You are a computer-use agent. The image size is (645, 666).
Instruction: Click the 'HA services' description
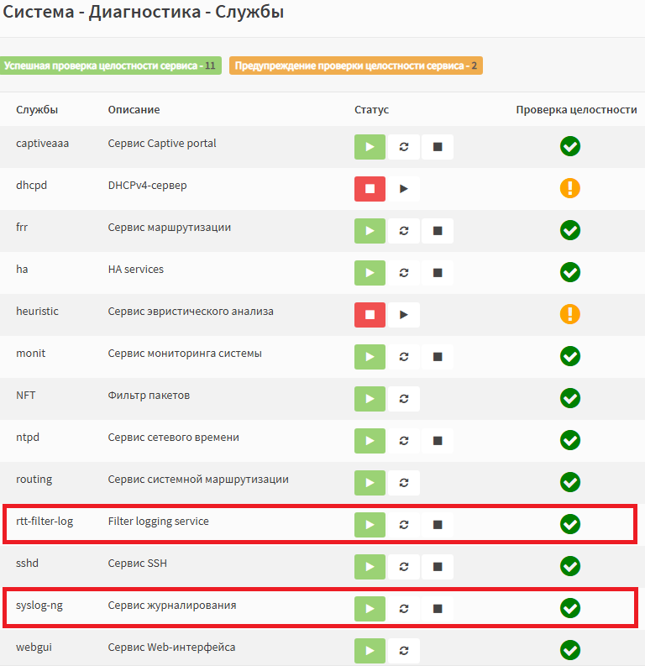136,270
